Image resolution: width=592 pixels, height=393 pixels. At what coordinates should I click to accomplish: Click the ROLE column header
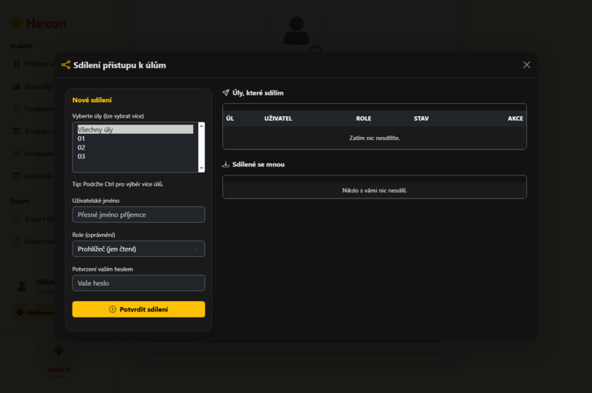363,118
